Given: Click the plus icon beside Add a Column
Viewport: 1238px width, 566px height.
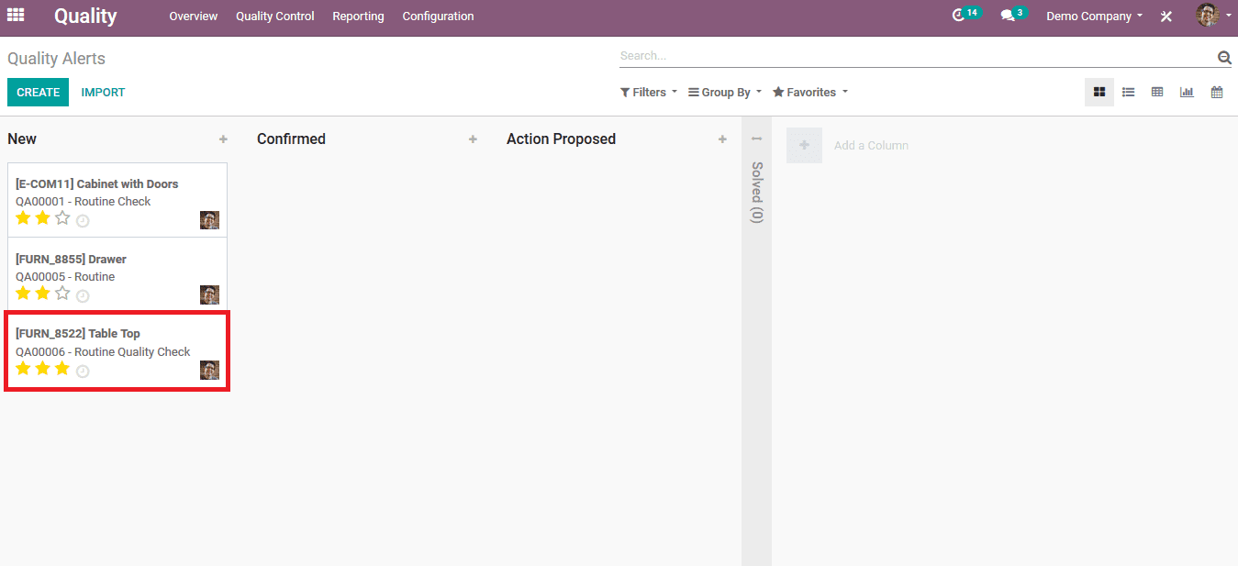Looking at the screenshot, I should pos(804,145).
